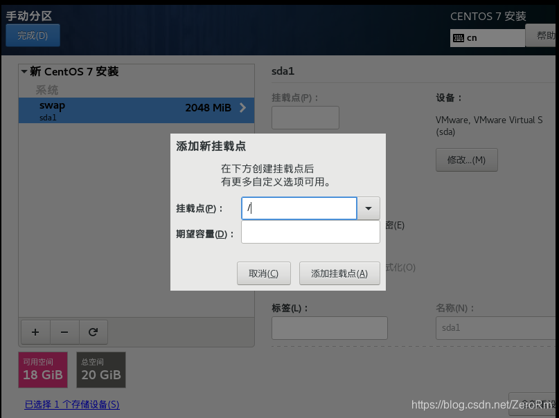Open the swap partition chevron arrow

242,107
